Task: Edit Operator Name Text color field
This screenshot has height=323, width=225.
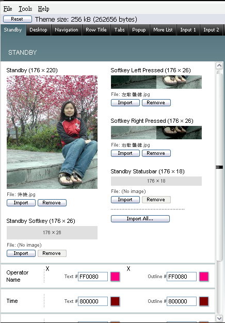Action: click(93, 277)
